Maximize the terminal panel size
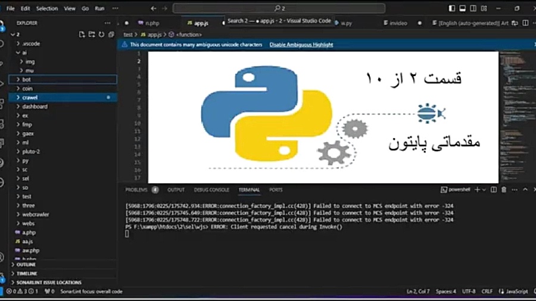 (x=525, y=190)
